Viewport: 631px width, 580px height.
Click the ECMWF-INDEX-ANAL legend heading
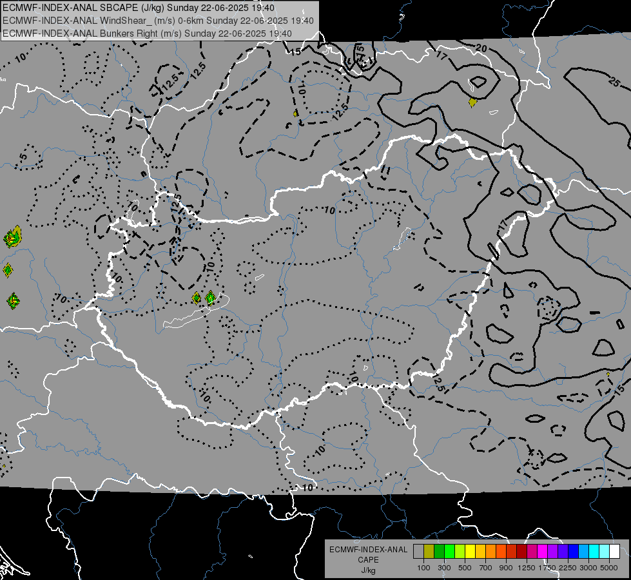pyautogui.click(x=368, y=550)
